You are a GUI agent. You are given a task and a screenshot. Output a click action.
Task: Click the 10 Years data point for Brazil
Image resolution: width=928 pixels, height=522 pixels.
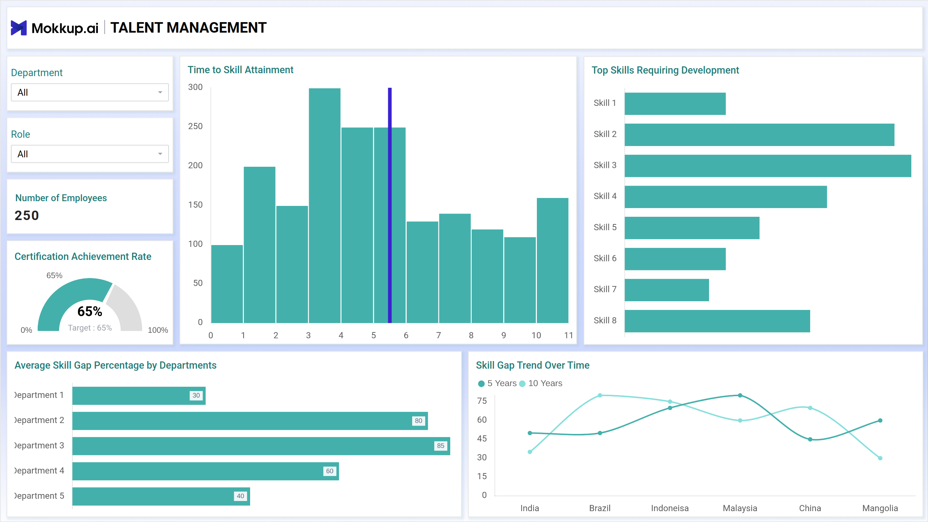[x=600, y=395]
